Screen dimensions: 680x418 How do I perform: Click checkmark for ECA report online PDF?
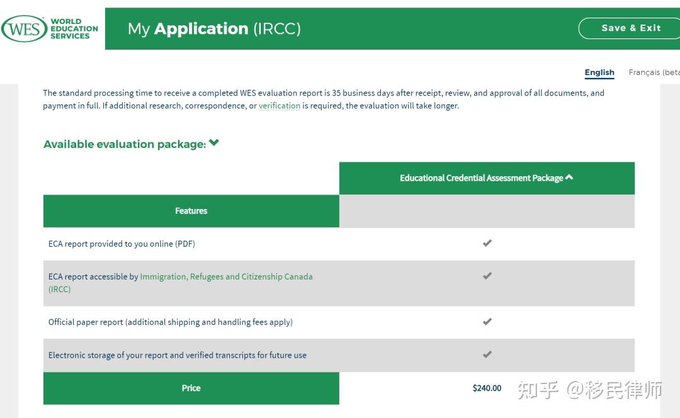tap(487, 243)
